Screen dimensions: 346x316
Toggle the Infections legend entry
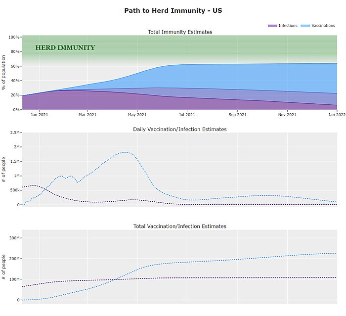[288, 25]
